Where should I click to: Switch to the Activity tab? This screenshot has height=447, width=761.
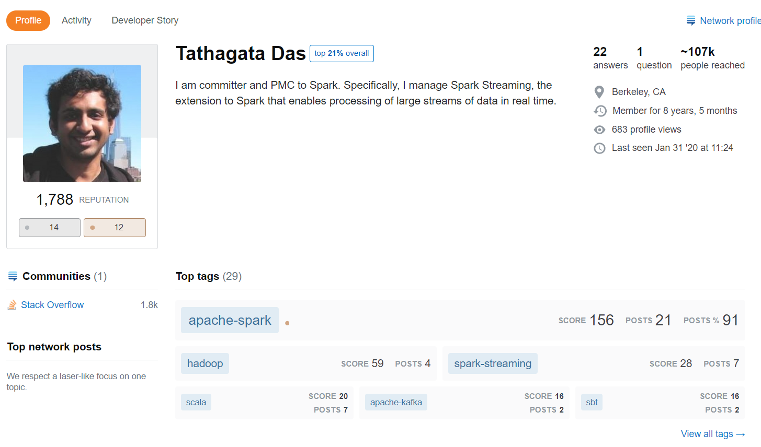point(76,20)
